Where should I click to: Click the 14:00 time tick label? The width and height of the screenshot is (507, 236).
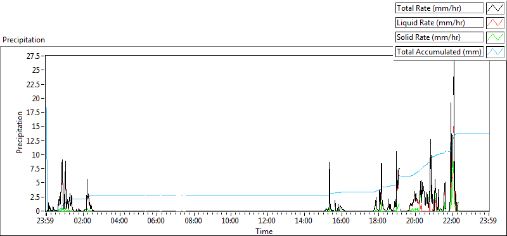[304, 221]
